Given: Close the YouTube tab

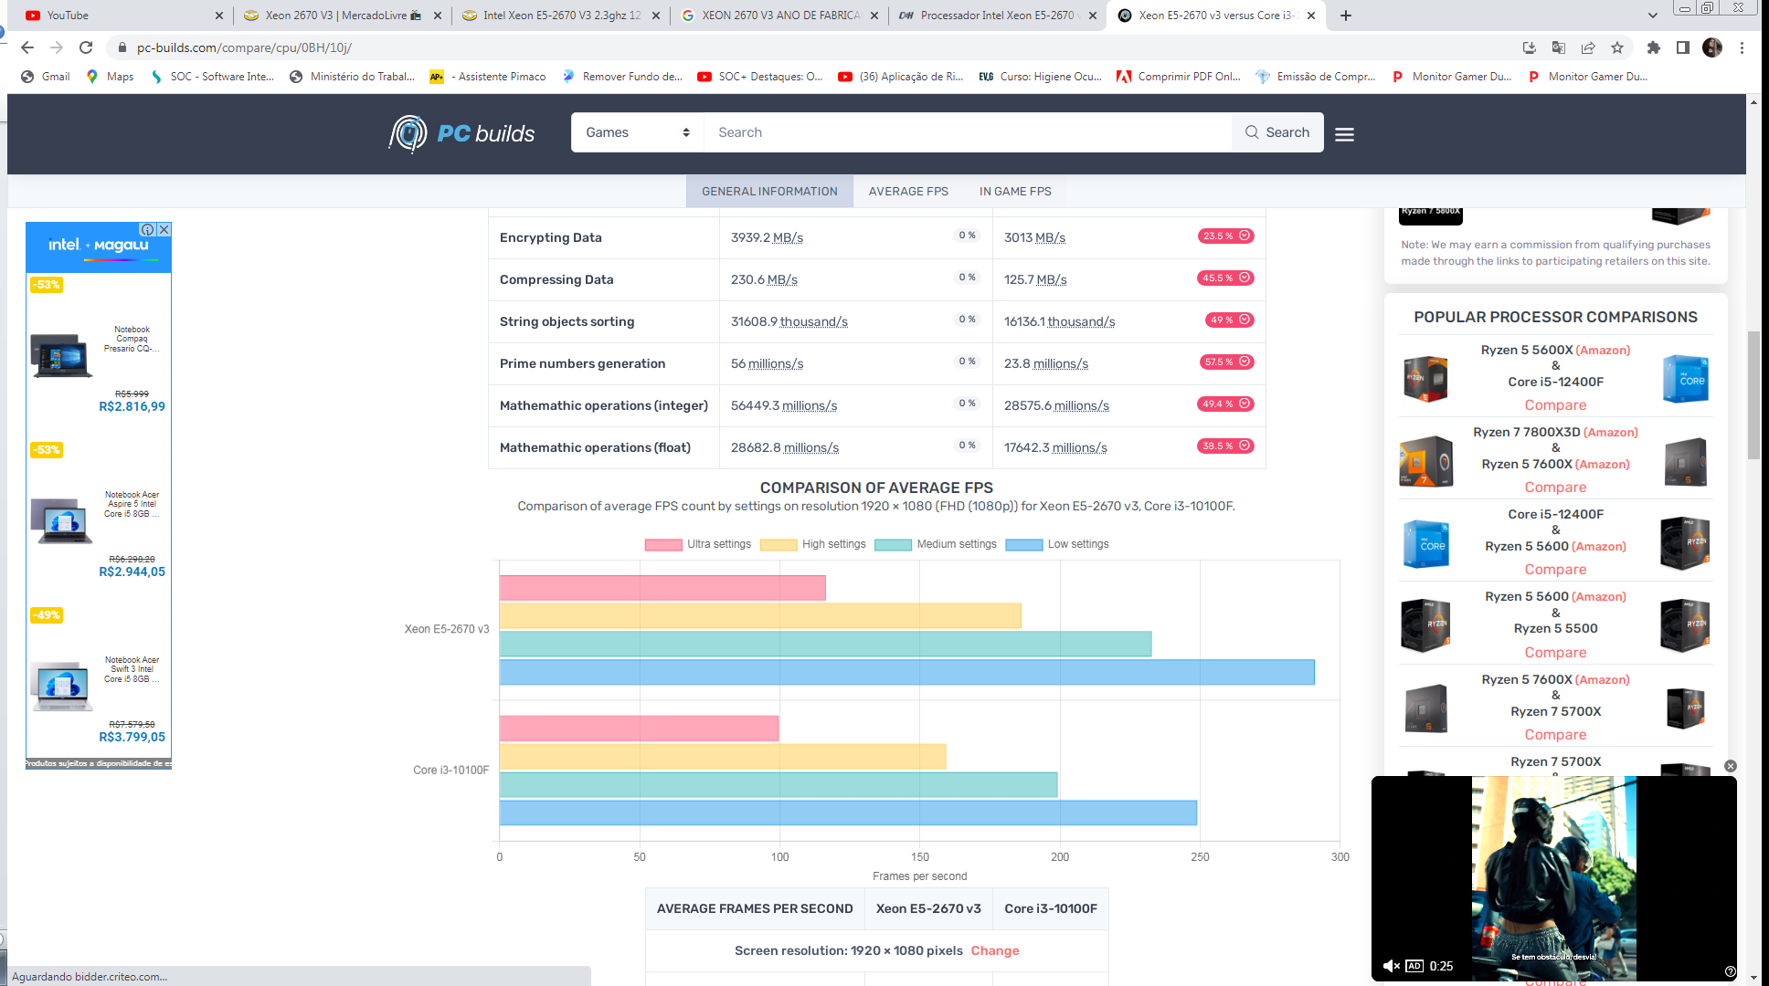Looking at the screenshot, I should pos(218,16).
